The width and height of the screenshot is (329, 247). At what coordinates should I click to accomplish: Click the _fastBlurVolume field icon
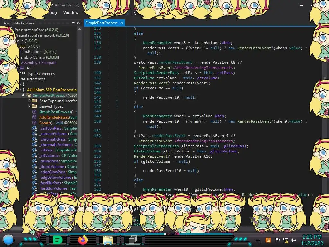coord(35,188)
